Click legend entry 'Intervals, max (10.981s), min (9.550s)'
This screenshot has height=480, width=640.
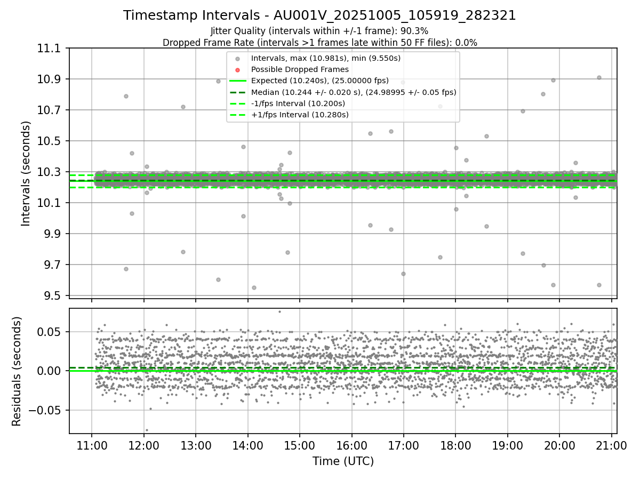pyautogui.click(x=326, y=58)
